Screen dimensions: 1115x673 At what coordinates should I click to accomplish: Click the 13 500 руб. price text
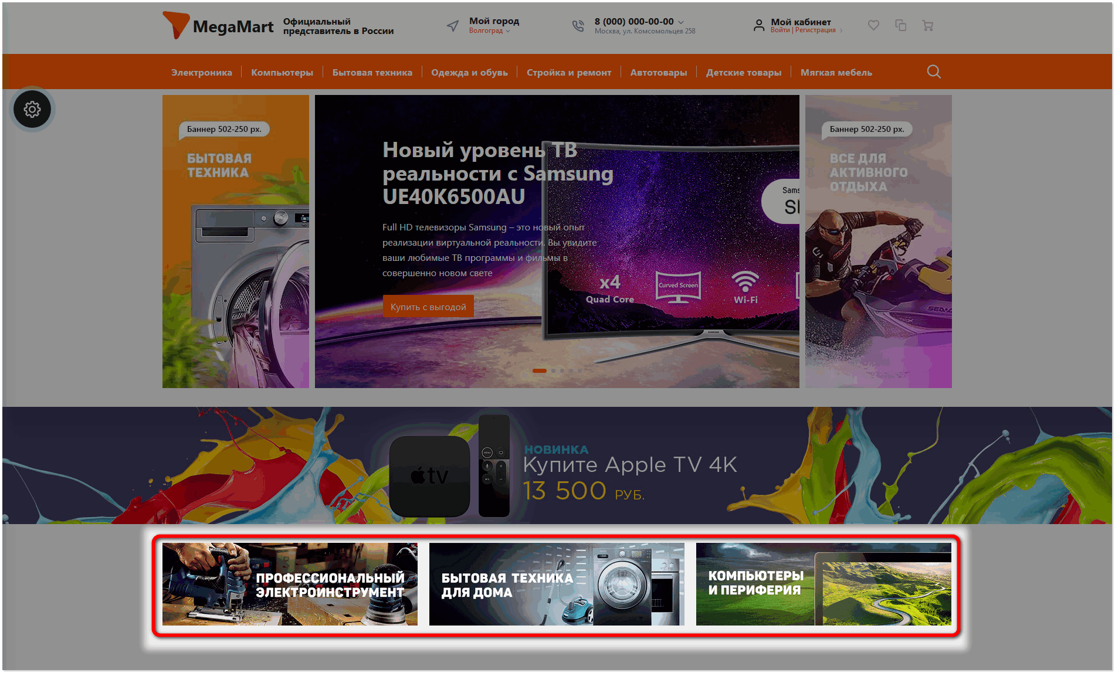[584, 491]
